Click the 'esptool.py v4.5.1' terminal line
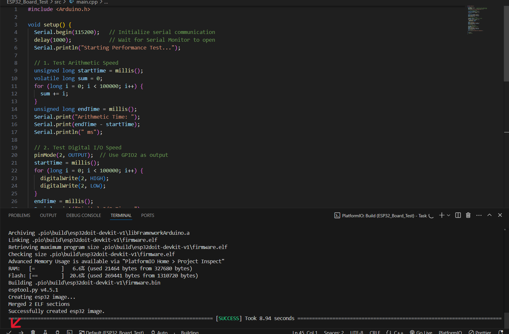Viewport: 509px width, 334px height. 33,290
